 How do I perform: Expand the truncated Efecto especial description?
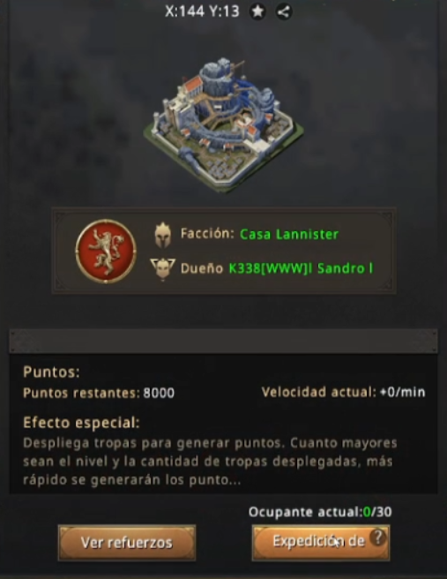tap(210, 462)
